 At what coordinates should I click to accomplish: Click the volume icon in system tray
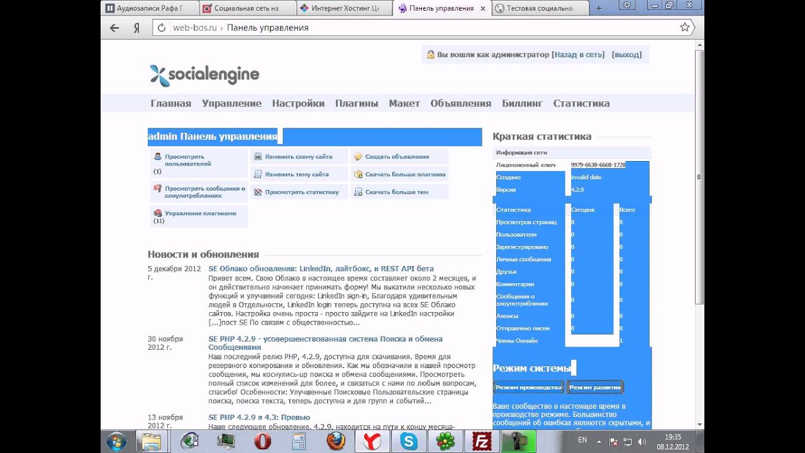click(641, 442)
